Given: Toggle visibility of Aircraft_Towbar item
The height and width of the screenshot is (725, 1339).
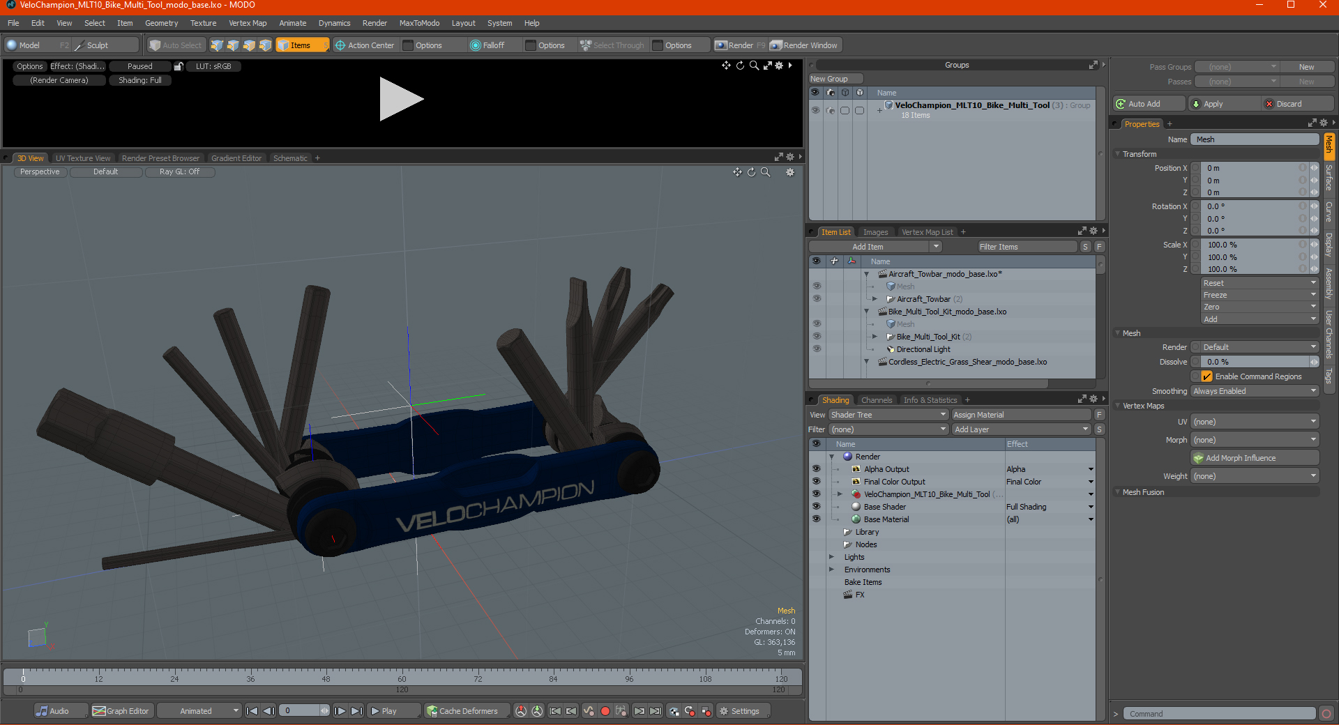Looking at the screenshot, I should [x=817, y=299].
